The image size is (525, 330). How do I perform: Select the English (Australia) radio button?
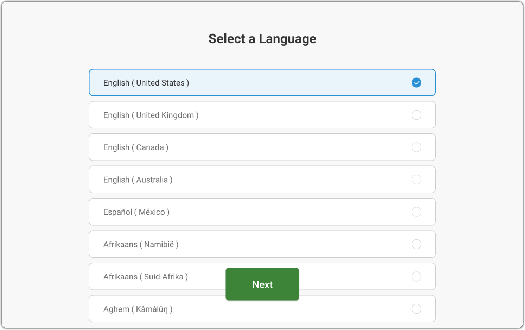(x=416, y=180)
